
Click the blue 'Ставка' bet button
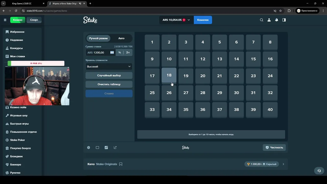109,94
